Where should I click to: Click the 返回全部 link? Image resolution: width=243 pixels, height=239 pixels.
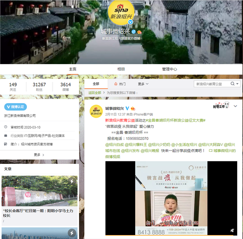pyautogui.click(x=95, y=93)
